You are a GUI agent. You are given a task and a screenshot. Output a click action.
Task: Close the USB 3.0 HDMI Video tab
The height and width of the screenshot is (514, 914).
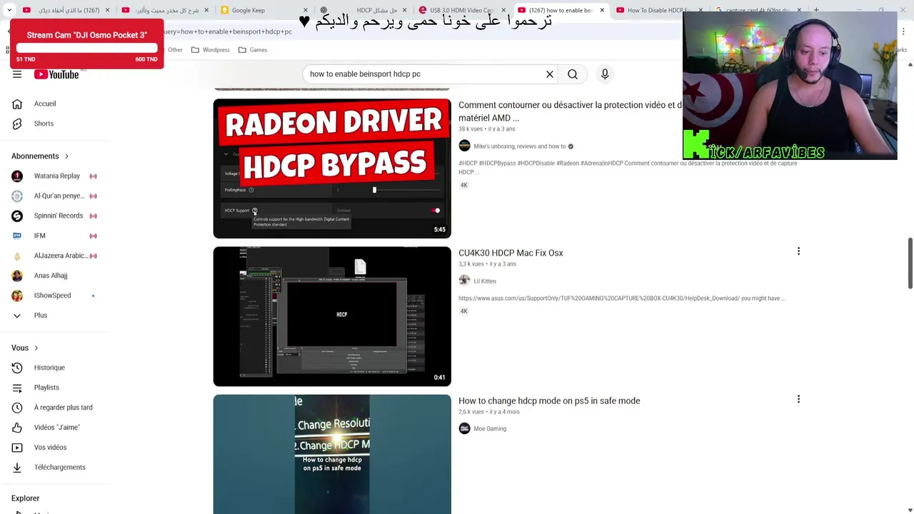(503, 10)
